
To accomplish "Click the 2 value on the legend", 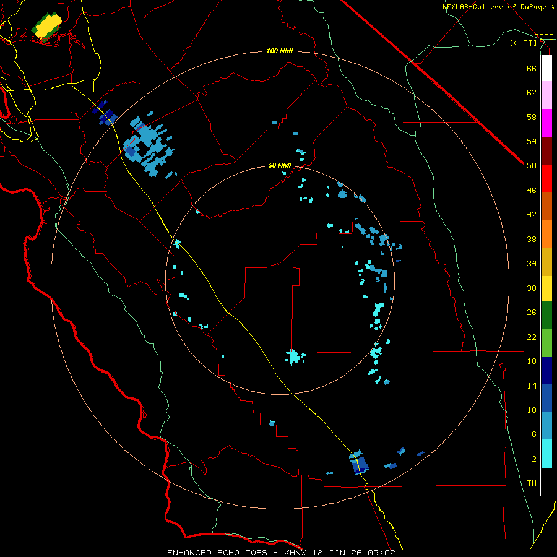I will point(534,459).
